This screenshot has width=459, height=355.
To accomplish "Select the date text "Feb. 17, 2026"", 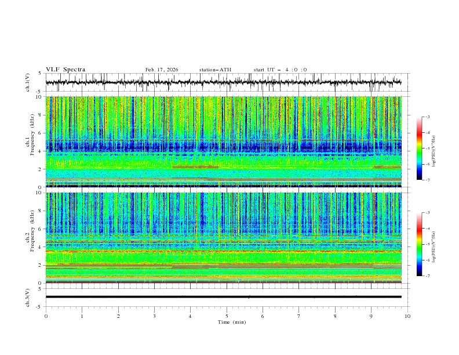I will click(162, 70).
